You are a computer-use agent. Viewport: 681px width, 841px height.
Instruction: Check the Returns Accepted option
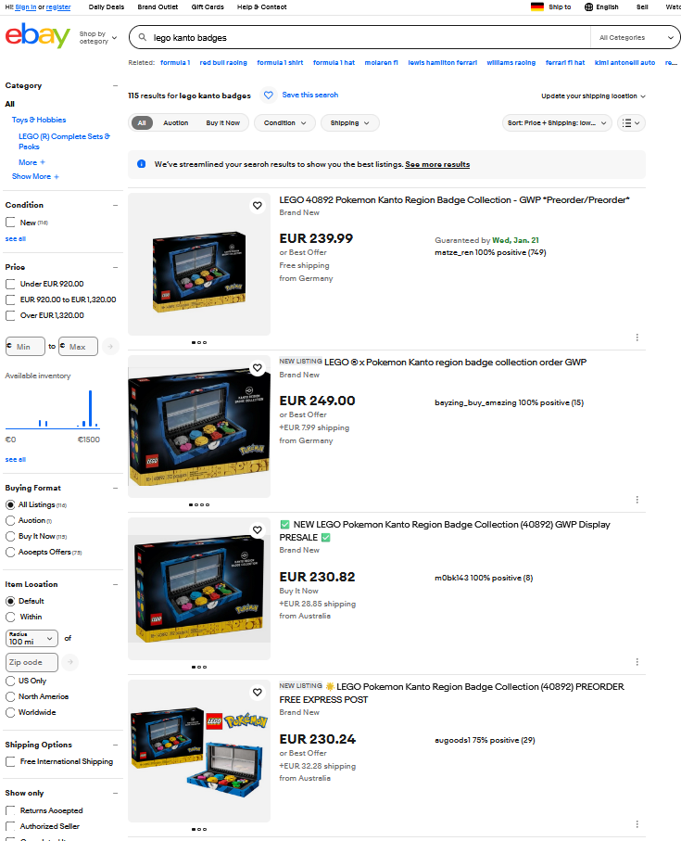point(10,810)
